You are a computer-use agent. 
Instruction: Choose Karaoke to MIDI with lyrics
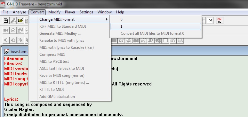click(69, 40)
